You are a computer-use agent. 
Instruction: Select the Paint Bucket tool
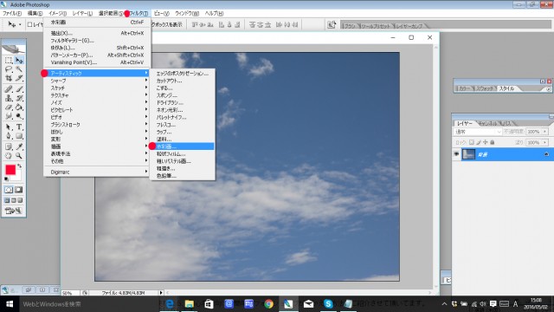(19, 107)
